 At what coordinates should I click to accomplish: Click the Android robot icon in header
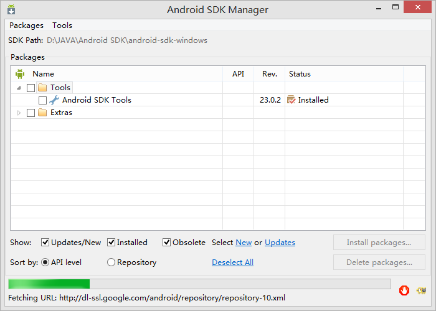click(20, 74)
